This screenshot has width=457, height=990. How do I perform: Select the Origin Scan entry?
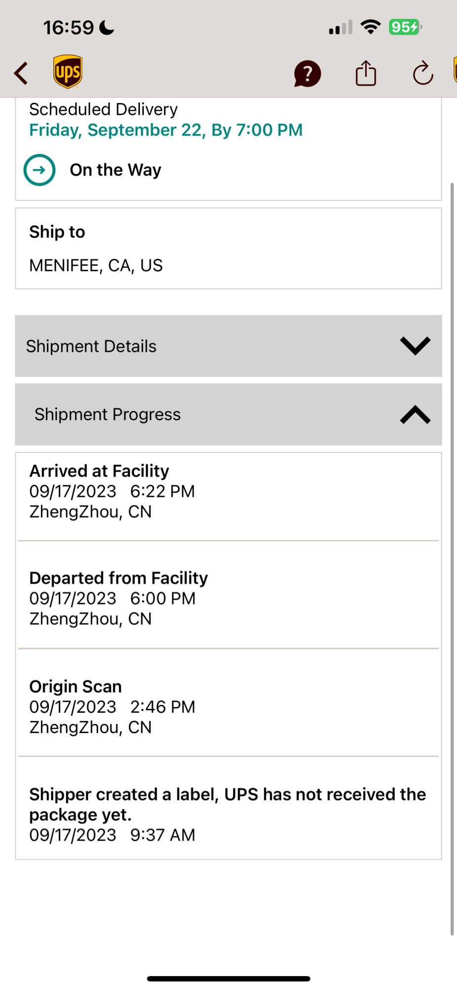click(228, 706)
